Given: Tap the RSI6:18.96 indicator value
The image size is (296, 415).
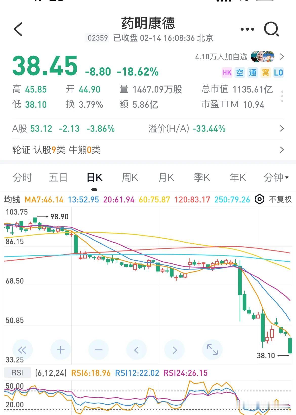Looking at the screenshot, I should [91, 373].
